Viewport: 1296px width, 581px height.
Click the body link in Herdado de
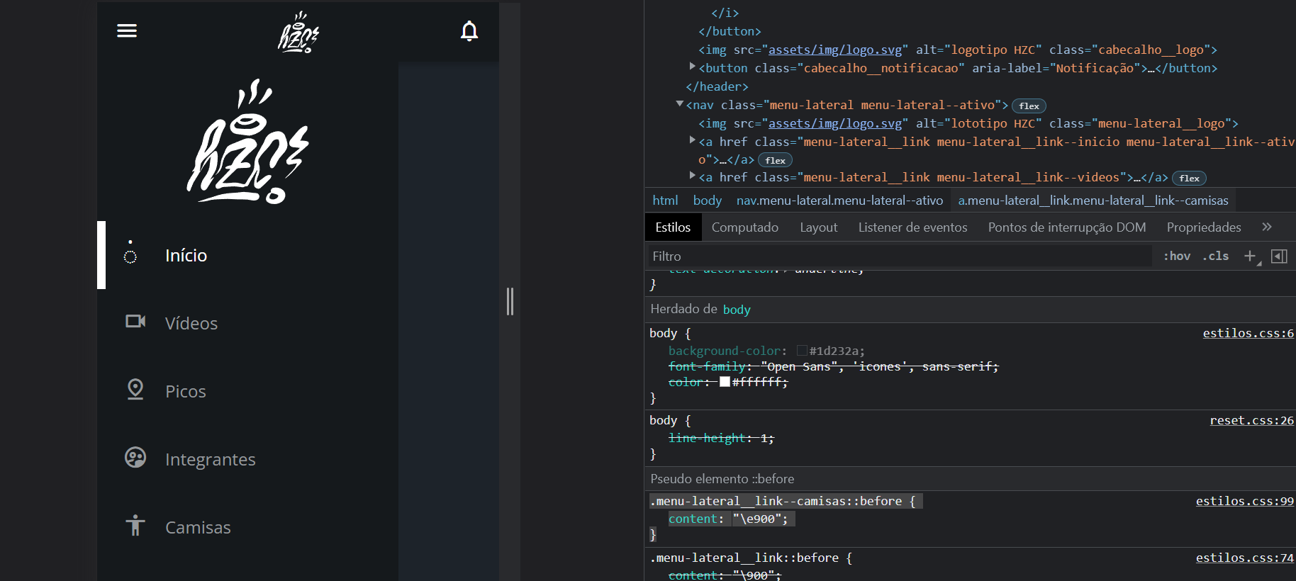[x=737, y=310]
